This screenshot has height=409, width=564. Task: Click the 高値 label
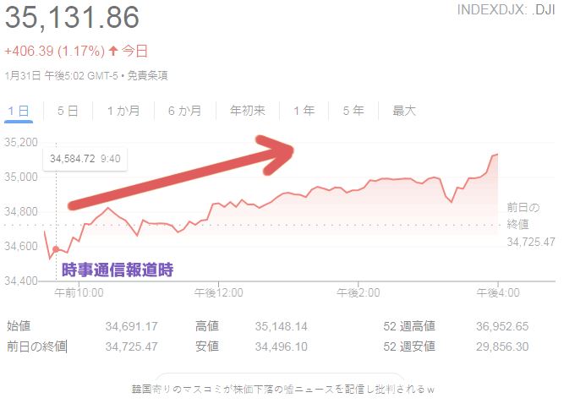(207, 326)
